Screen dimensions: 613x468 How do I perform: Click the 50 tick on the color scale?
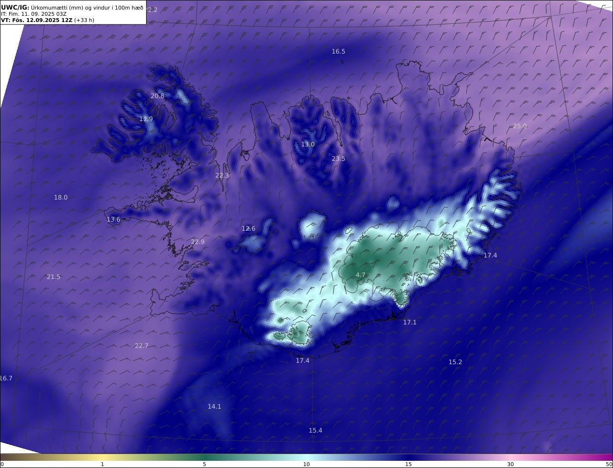pyautogui.click(x=609, y=464)
